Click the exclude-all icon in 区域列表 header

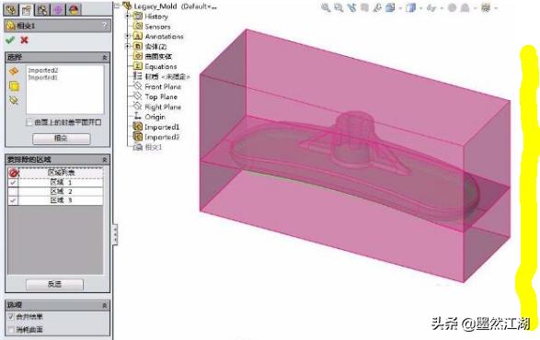tap(14, 173)
